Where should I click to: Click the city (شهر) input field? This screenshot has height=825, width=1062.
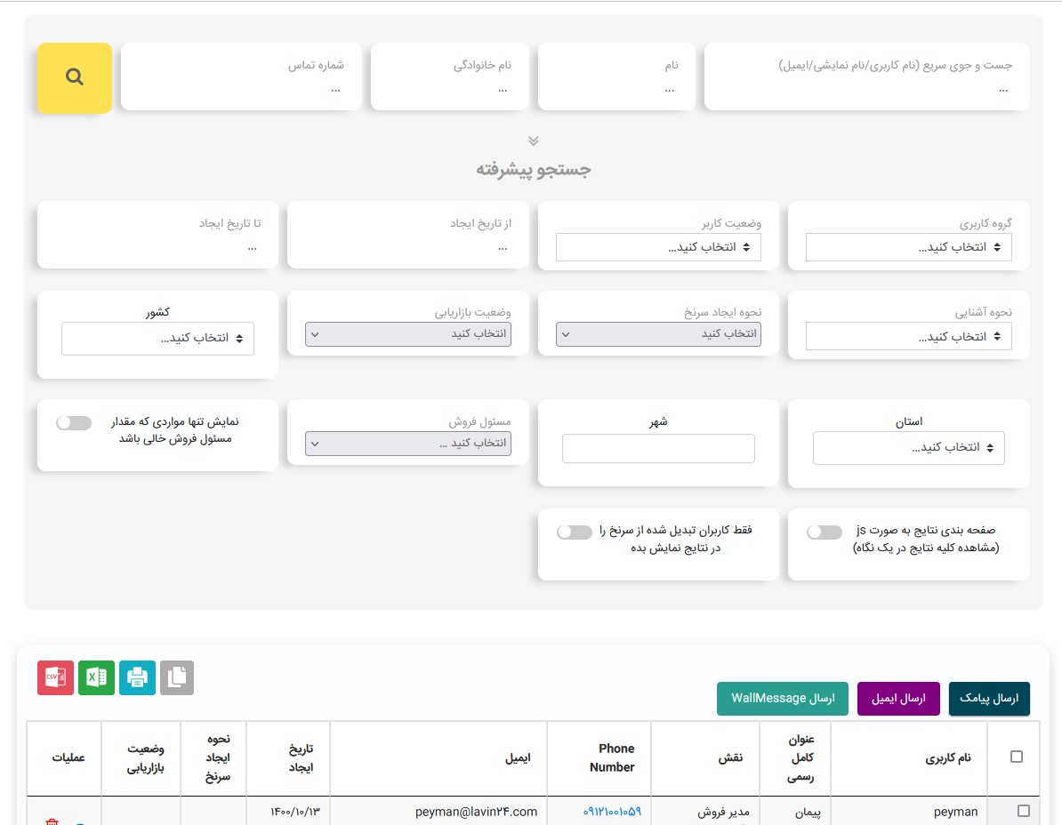(658, 448)
